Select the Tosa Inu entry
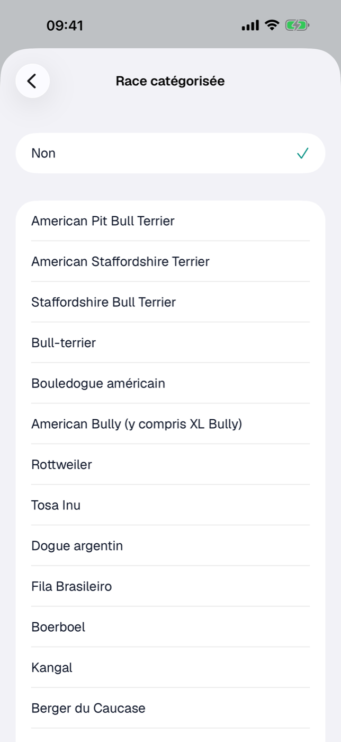Viewport: 341px width, 742px height. [170, 505]
